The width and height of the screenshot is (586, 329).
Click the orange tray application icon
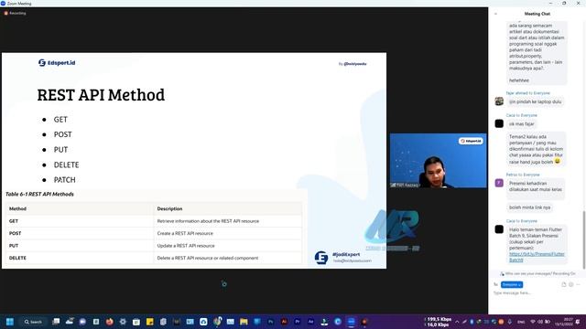[501, 322]
